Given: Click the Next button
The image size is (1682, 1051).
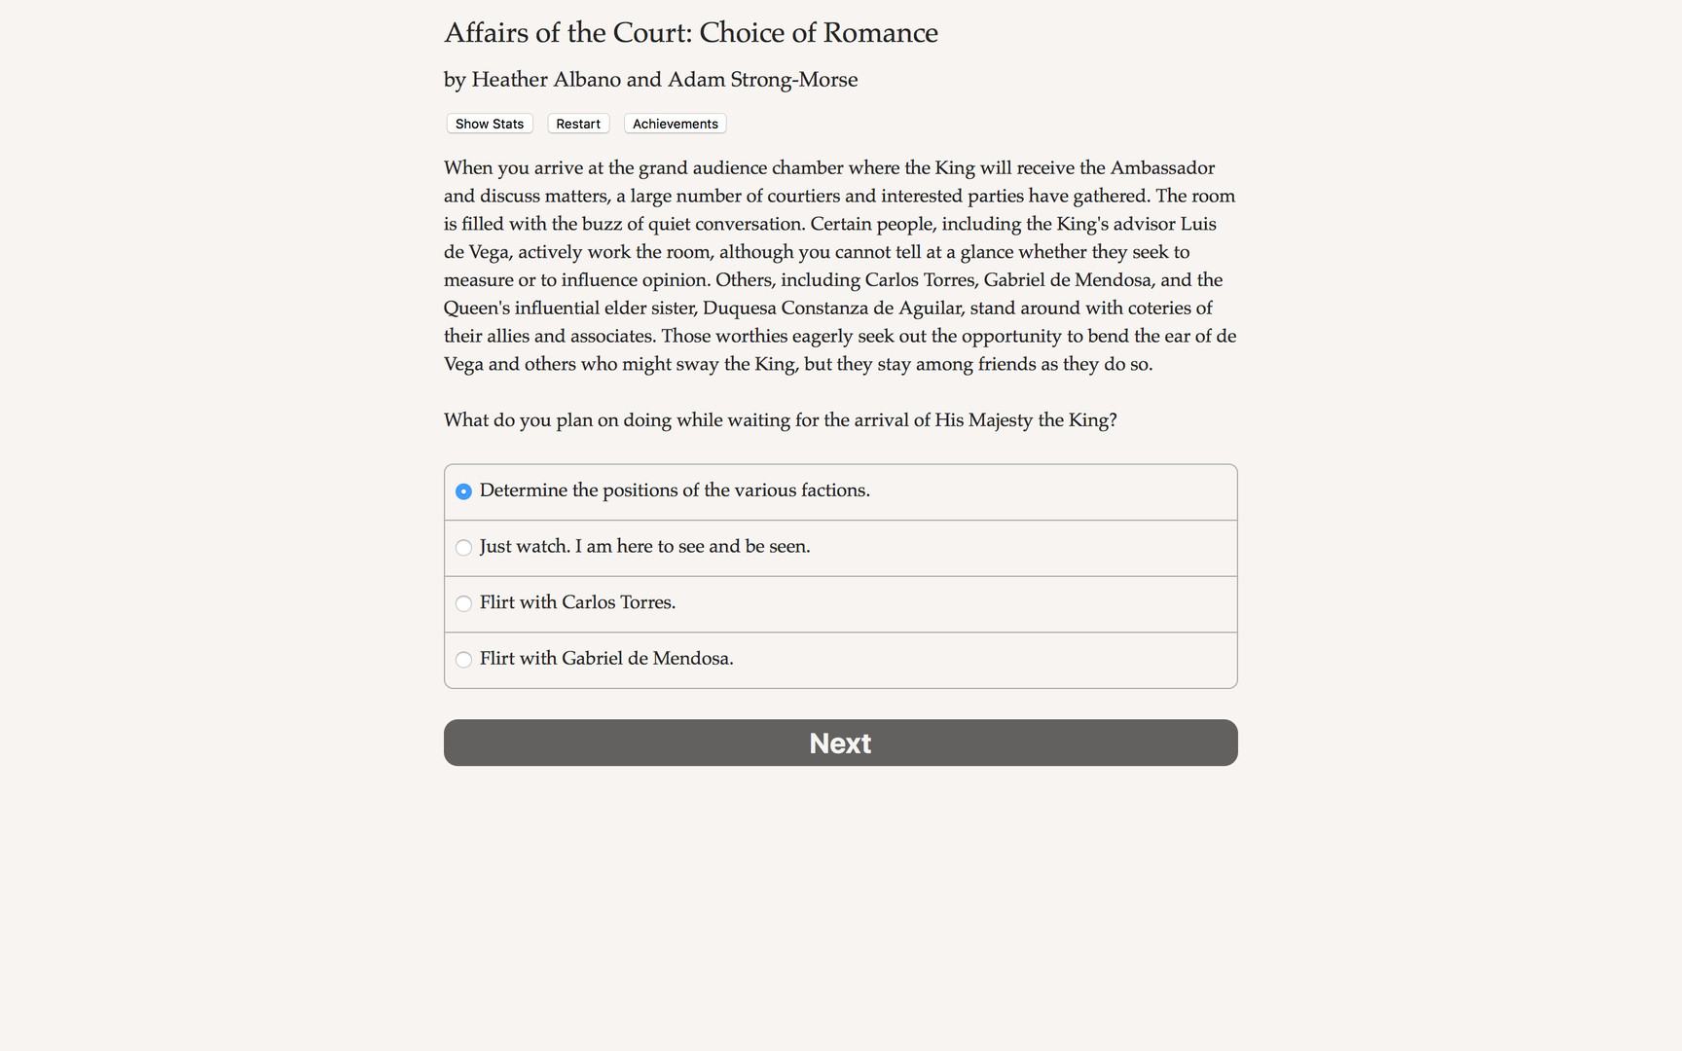Looking at the screenshot, I should coord(840,743).
